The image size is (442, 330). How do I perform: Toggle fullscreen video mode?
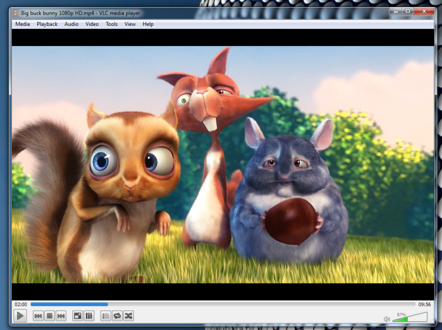pos(77,316)
